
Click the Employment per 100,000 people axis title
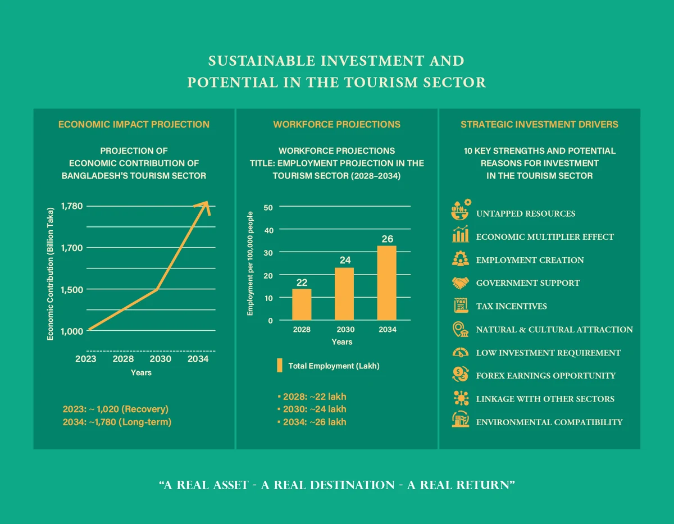[x=251, y=264]
